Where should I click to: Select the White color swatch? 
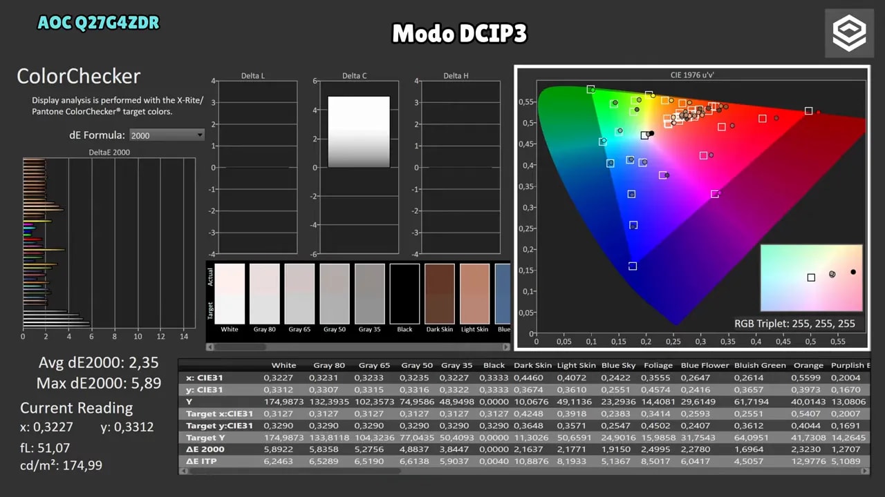pyautogui.click(x=230, y=294)
